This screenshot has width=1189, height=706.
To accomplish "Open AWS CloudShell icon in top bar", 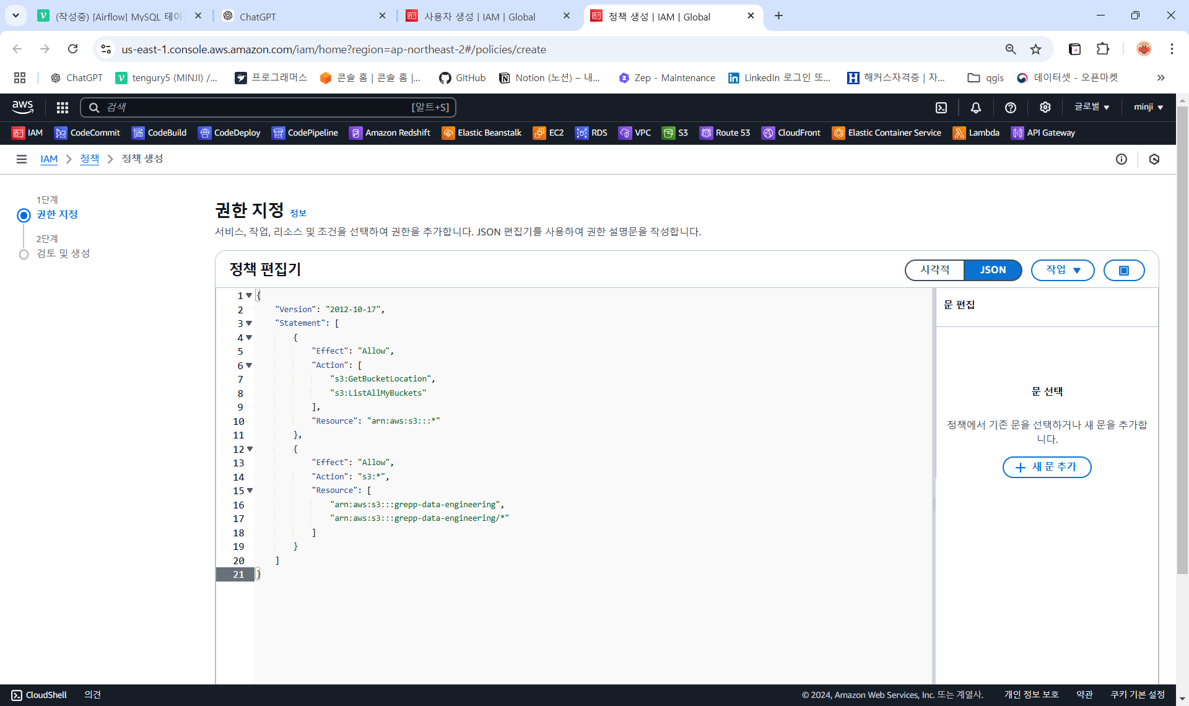I will 941,108.
